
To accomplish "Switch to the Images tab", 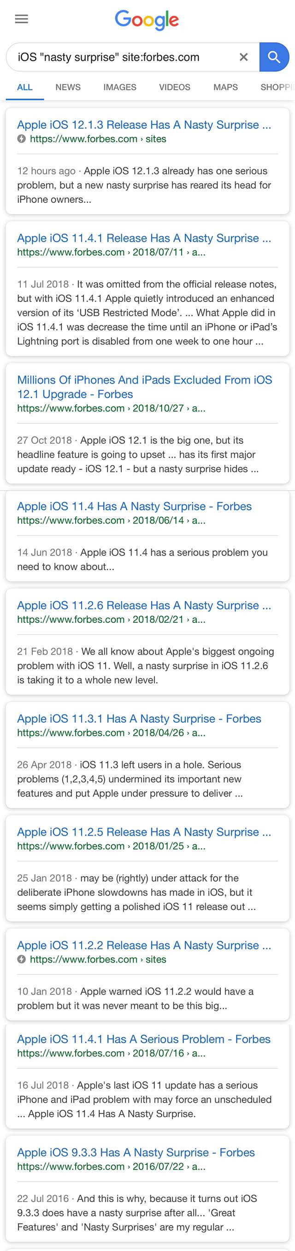I will pos(119,88).
